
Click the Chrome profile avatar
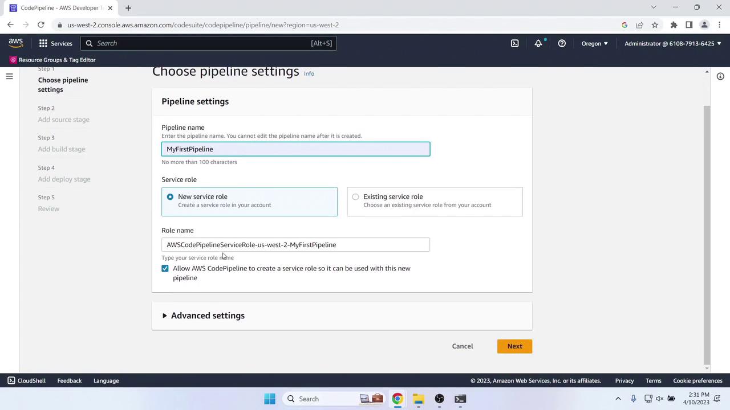click(x=704, y=25)
